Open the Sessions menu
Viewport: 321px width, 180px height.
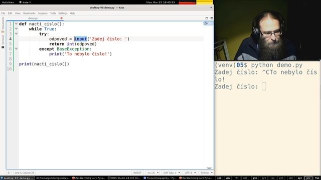[x=43, y=13]
